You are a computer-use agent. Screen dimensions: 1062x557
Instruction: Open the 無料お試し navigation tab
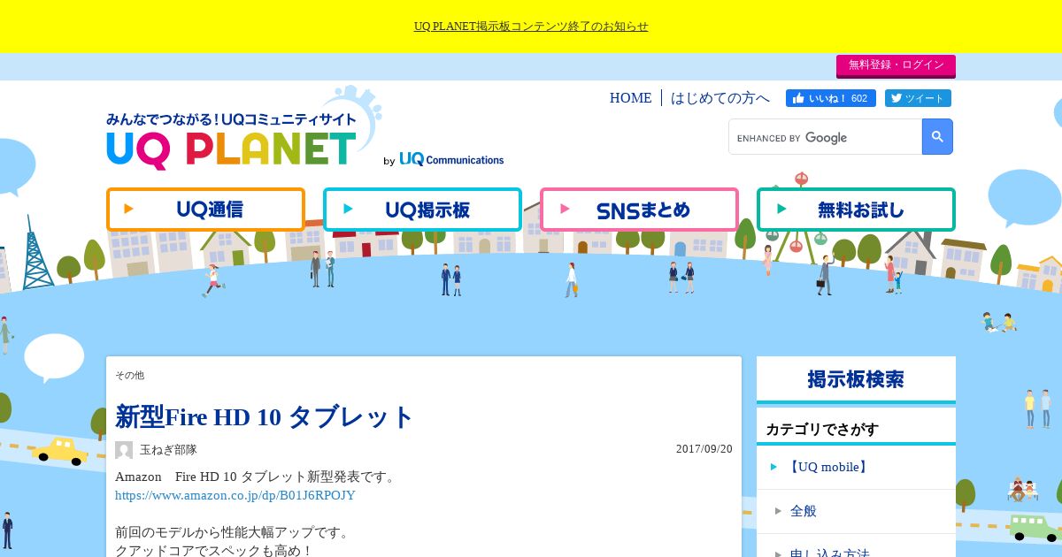point(856,210)
